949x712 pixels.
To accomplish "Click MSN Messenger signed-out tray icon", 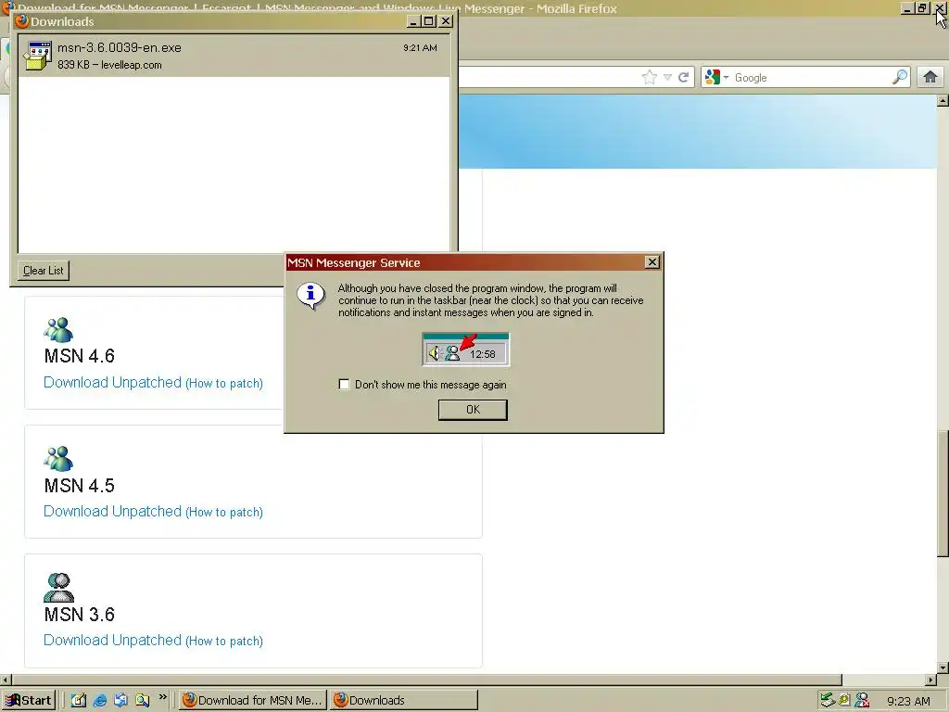I will (x=862, y=701).
